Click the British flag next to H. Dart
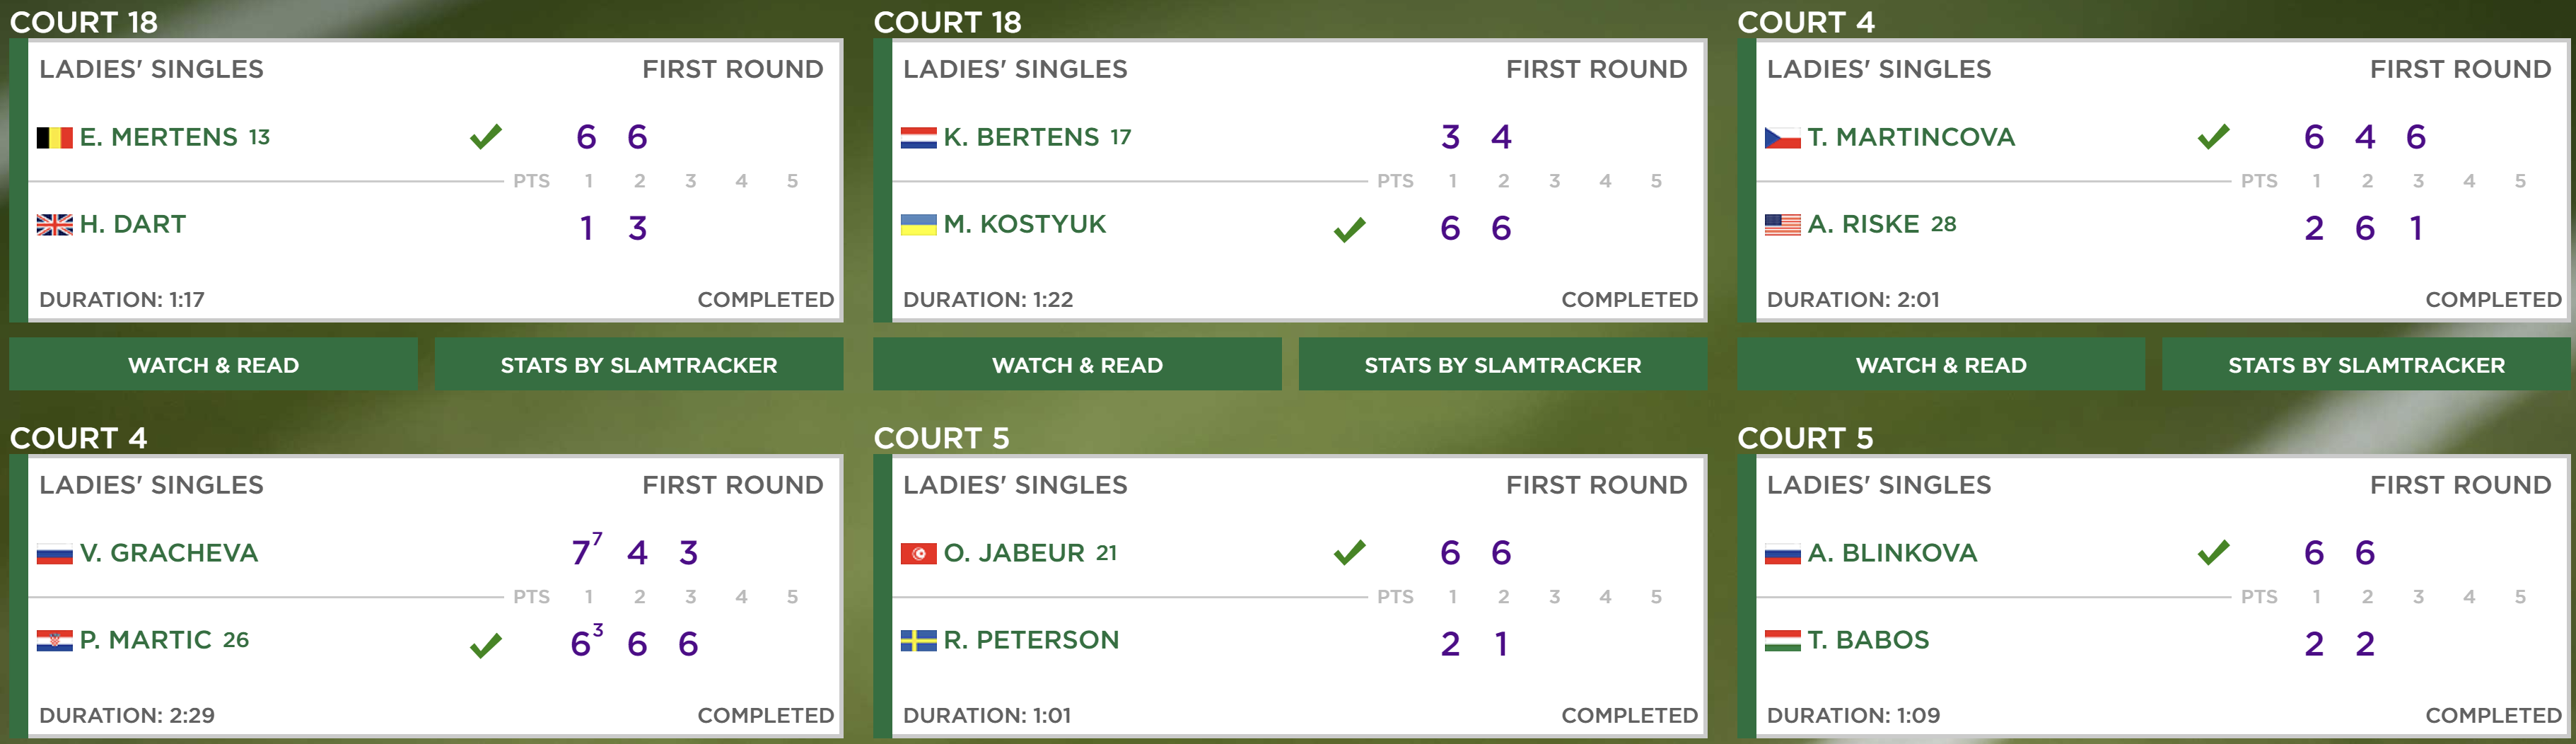The image size is (2576, 744). tap(55, 225)
